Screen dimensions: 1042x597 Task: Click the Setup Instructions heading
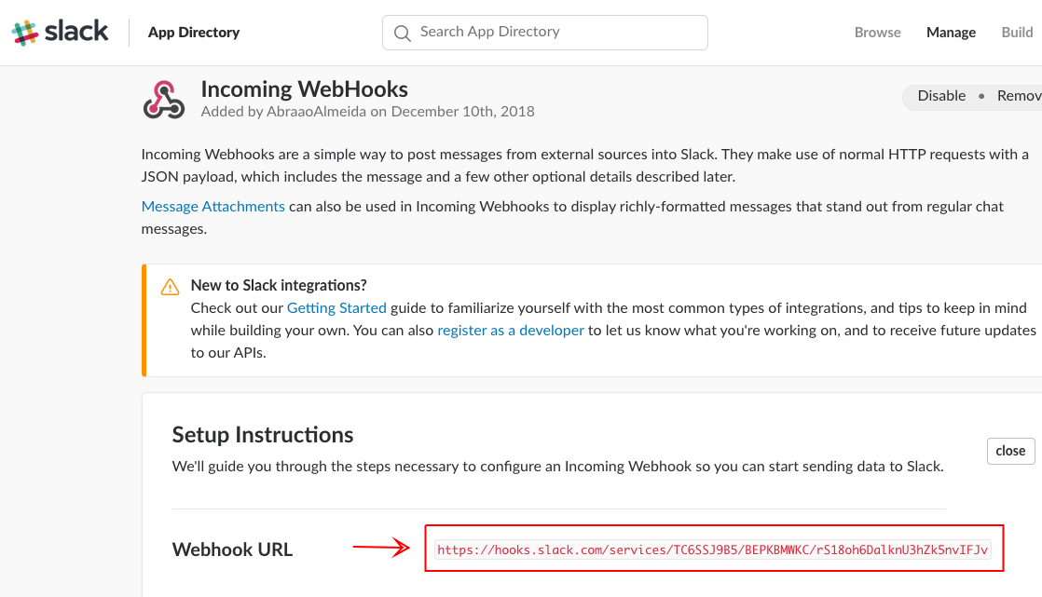pyautogui.click(x=263, y=435)
